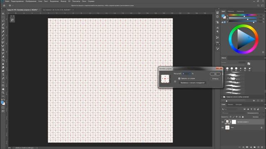
Task: Select the Clone Stamp tool
Action: click(x=3, y=50)
